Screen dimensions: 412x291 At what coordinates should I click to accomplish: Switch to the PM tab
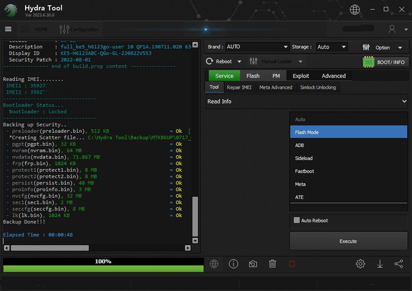[x=276, y=76]
